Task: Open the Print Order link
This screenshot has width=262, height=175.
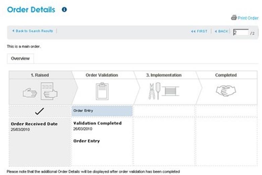Action: 248,18
